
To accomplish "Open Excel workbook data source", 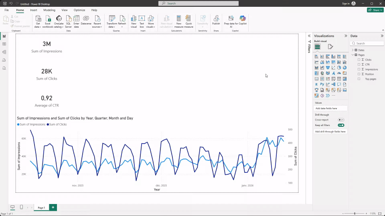I will click(48, 22).
